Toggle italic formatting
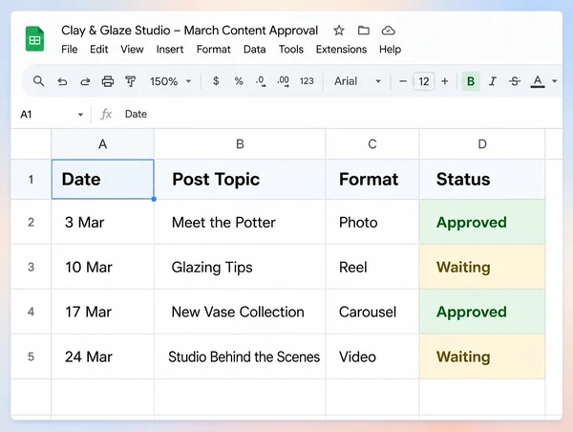The image size is (573, 432). coord(493,81)
